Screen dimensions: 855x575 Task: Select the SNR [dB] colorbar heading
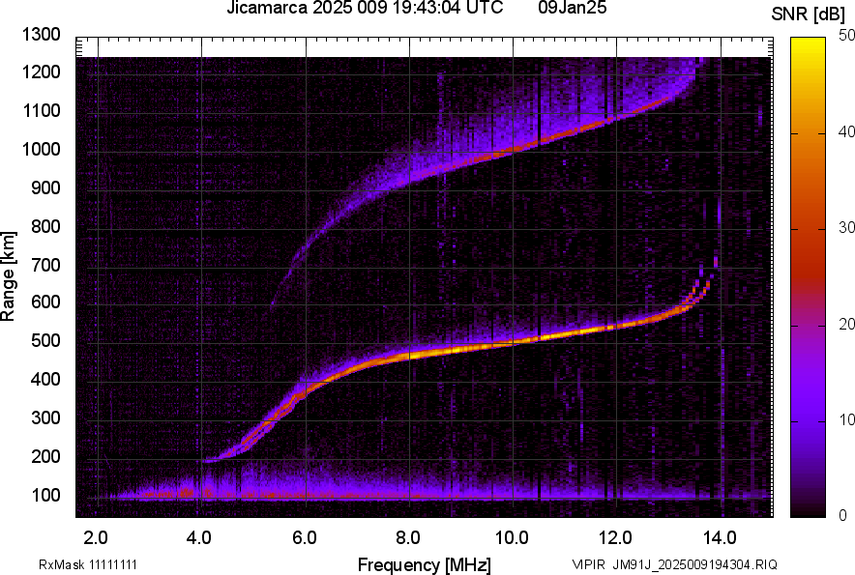coord(811,14)
